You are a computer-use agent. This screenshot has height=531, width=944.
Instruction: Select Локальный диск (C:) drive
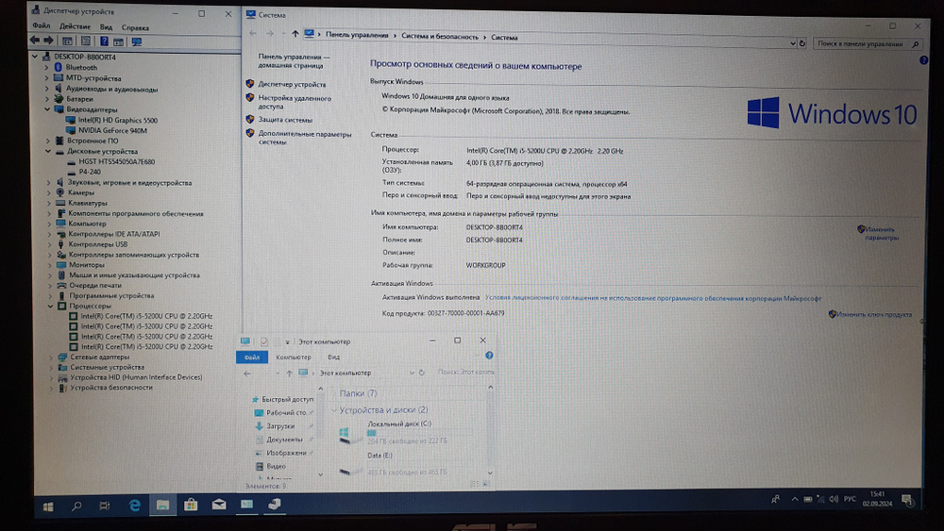[x=397, y=432]
